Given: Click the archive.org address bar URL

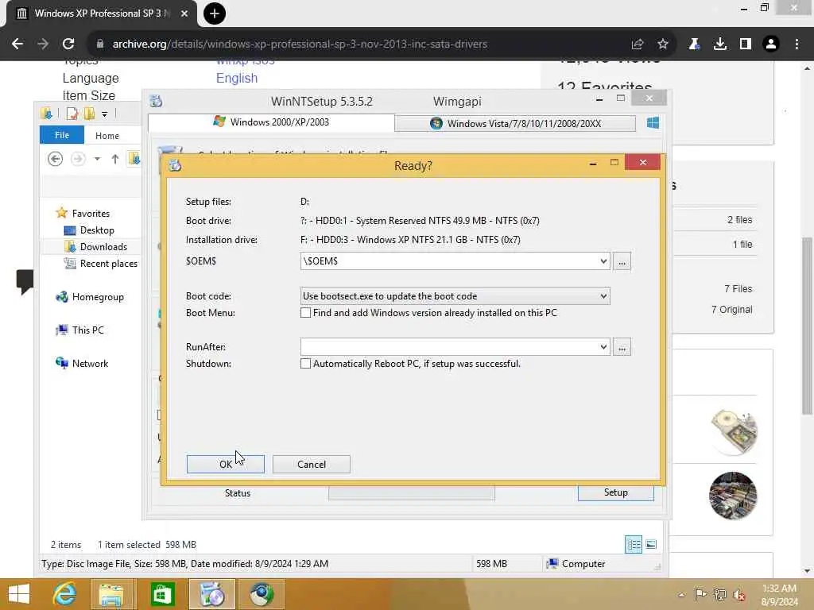Looking at the screenshot, I should (300, 44).
